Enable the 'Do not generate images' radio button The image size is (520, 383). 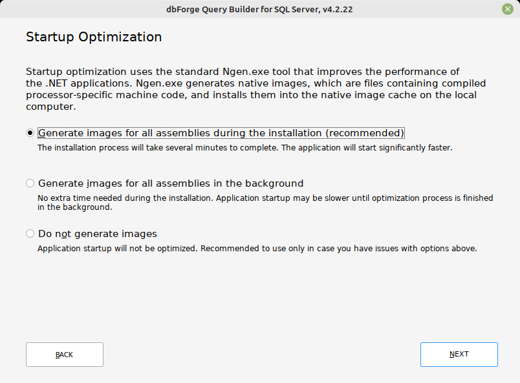pos(30,234)
